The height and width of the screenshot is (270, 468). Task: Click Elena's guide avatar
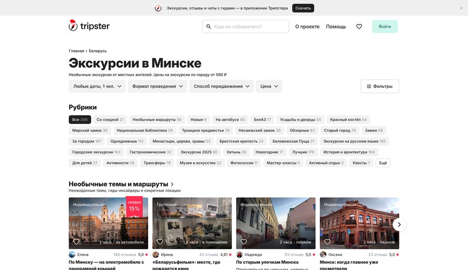point(72,254)
